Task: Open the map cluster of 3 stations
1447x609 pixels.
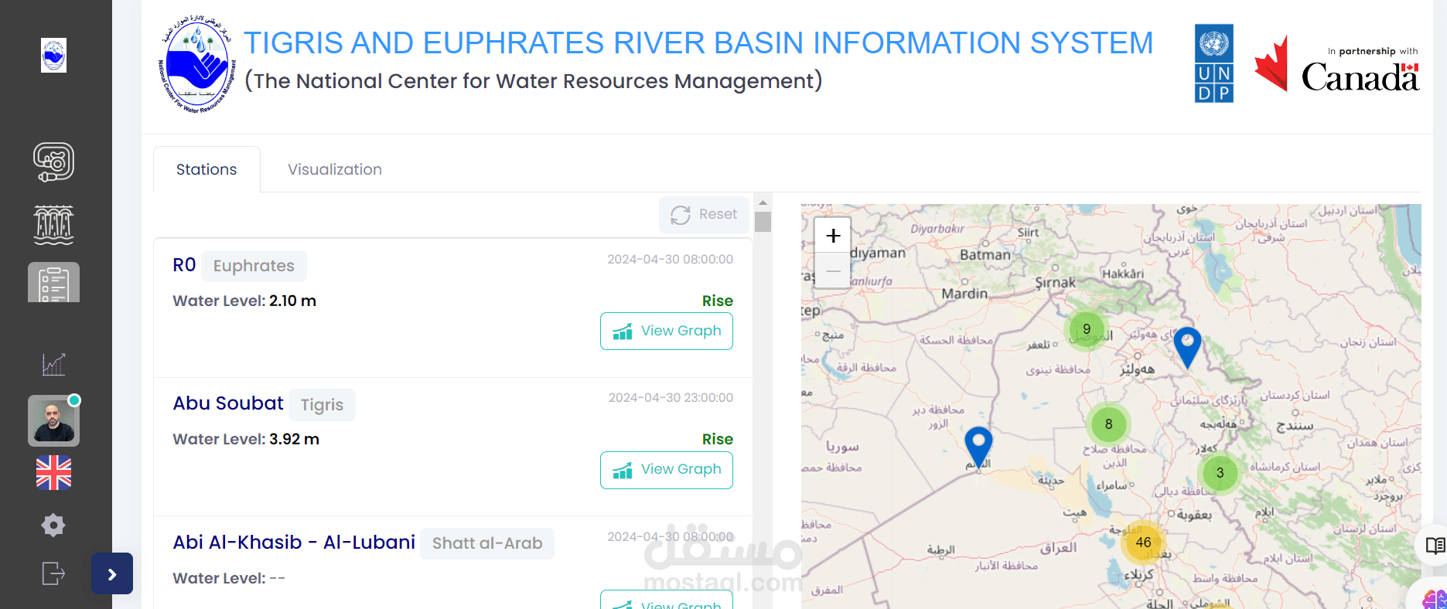Action: pyautogui.click(x=1220, y=473)
